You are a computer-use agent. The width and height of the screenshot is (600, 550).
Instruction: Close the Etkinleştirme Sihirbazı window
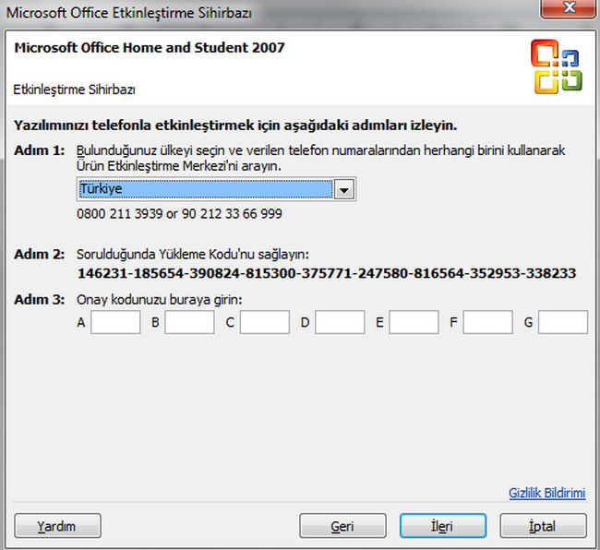(x=569, y=8)
